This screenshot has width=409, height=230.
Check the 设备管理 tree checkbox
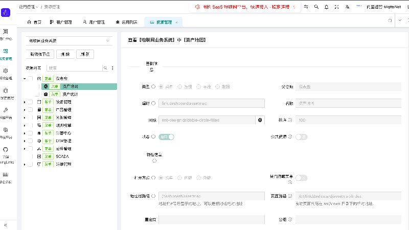tap(31, 102)
